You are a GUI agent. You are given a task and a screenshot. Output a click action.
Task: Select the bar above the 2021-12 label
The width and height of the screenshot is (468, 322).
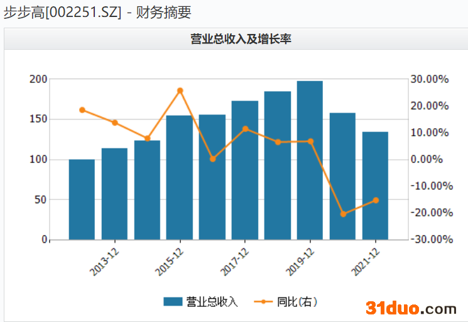click(375, 186)
